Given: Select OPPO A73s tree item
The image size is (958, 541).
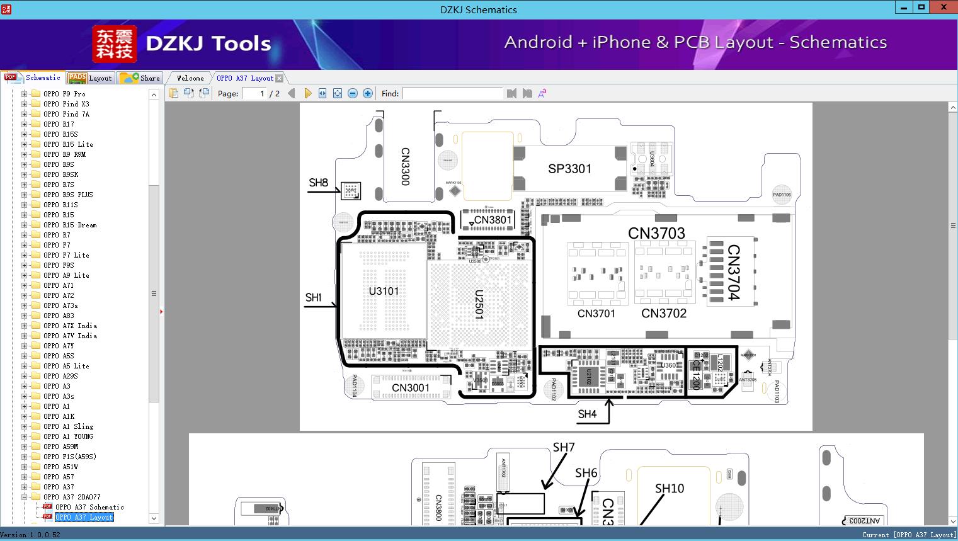Looking at the screenshot, I should (60, 305).
